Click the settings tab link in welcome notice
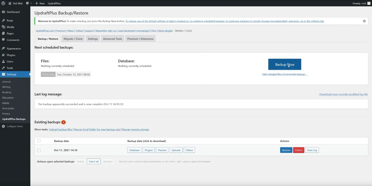372x186 pixels. [225, 21]
